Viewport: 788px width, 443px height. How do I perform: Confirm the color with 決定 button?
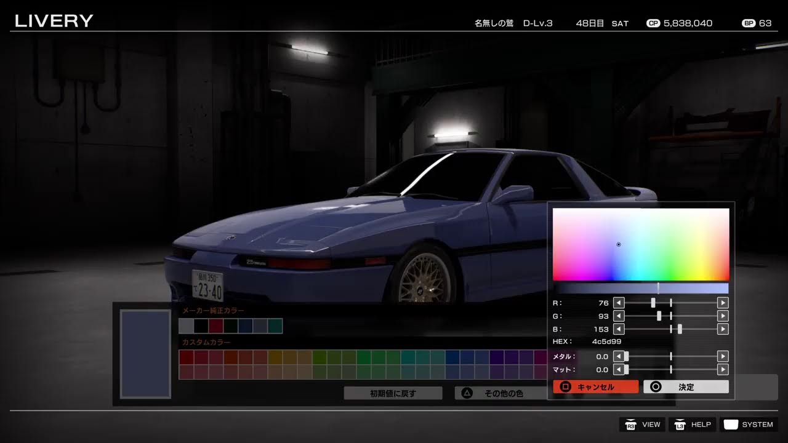[686, 387]
